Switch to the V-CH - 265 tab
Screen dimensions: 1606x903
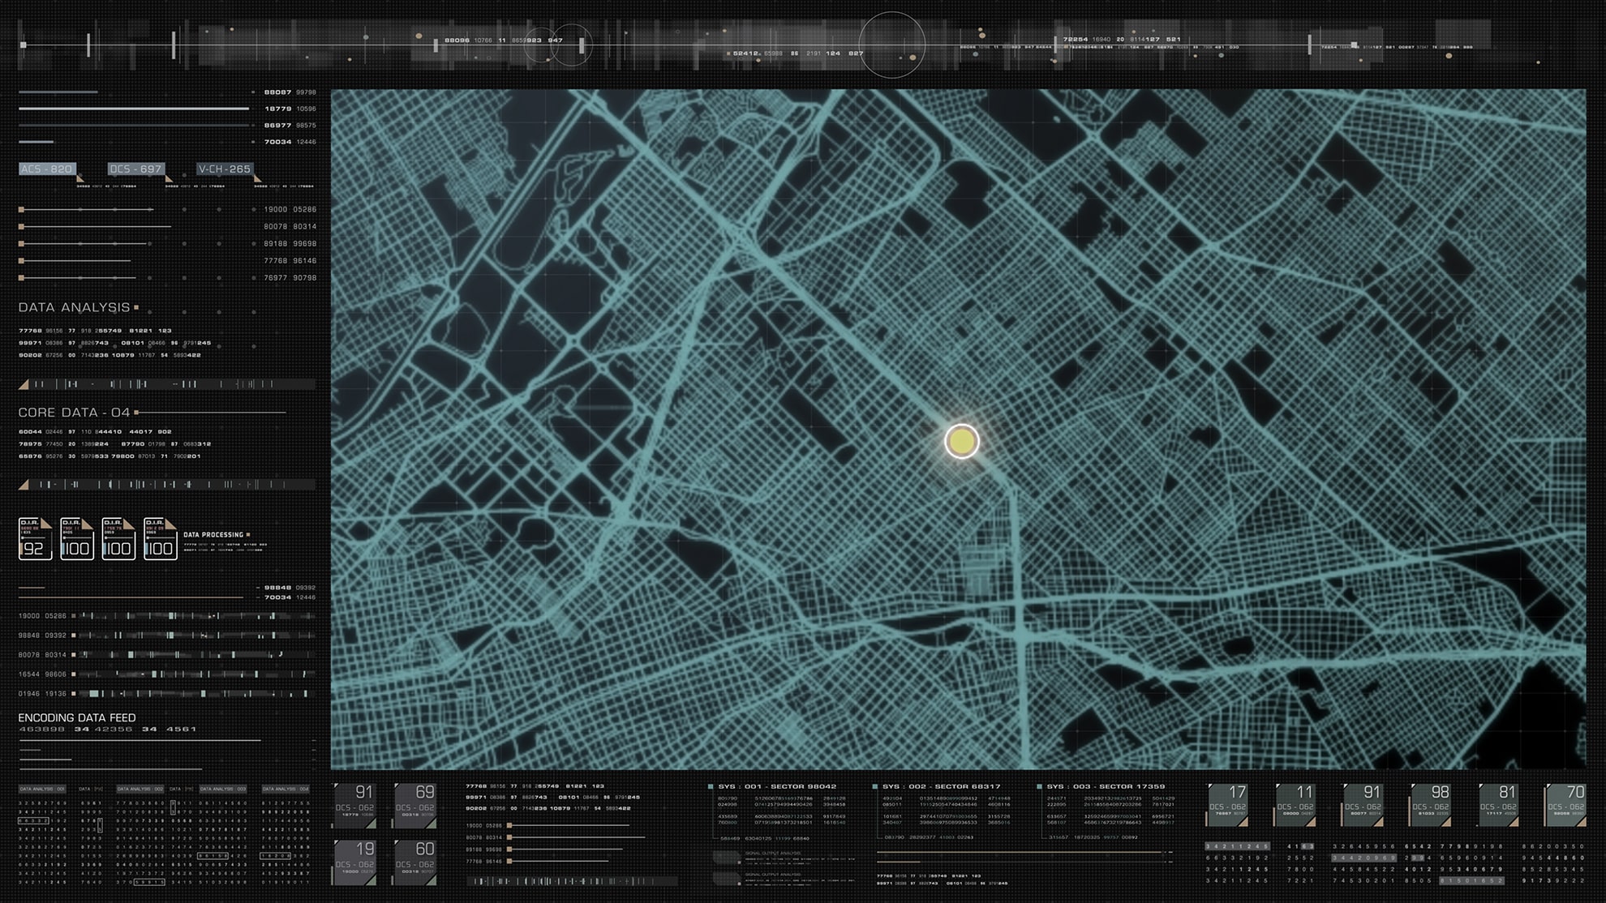(225, 169)
